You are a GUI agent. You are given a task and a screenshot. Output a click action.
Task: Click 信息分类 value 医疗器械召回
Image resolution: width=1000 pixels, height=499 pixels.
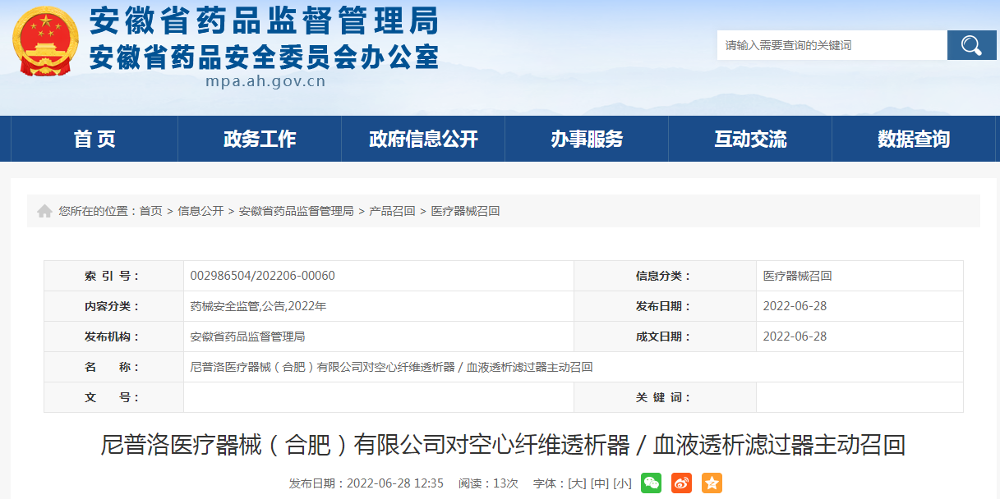(798, 276)
